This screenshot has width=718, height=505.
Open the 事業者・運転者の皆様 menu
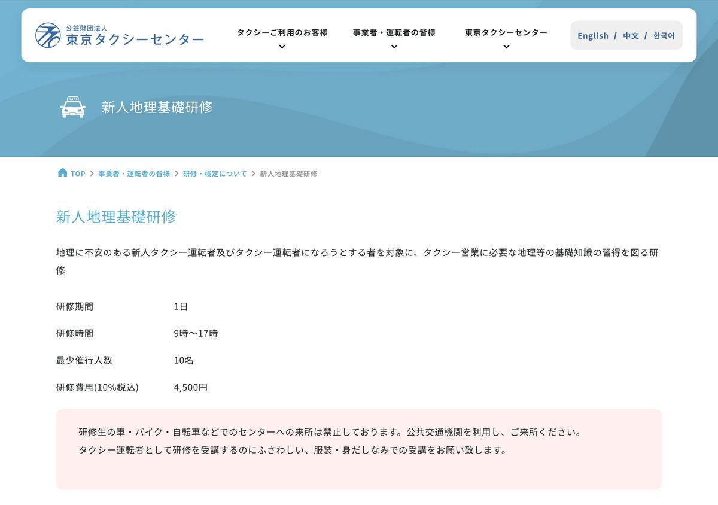point(394,32)
